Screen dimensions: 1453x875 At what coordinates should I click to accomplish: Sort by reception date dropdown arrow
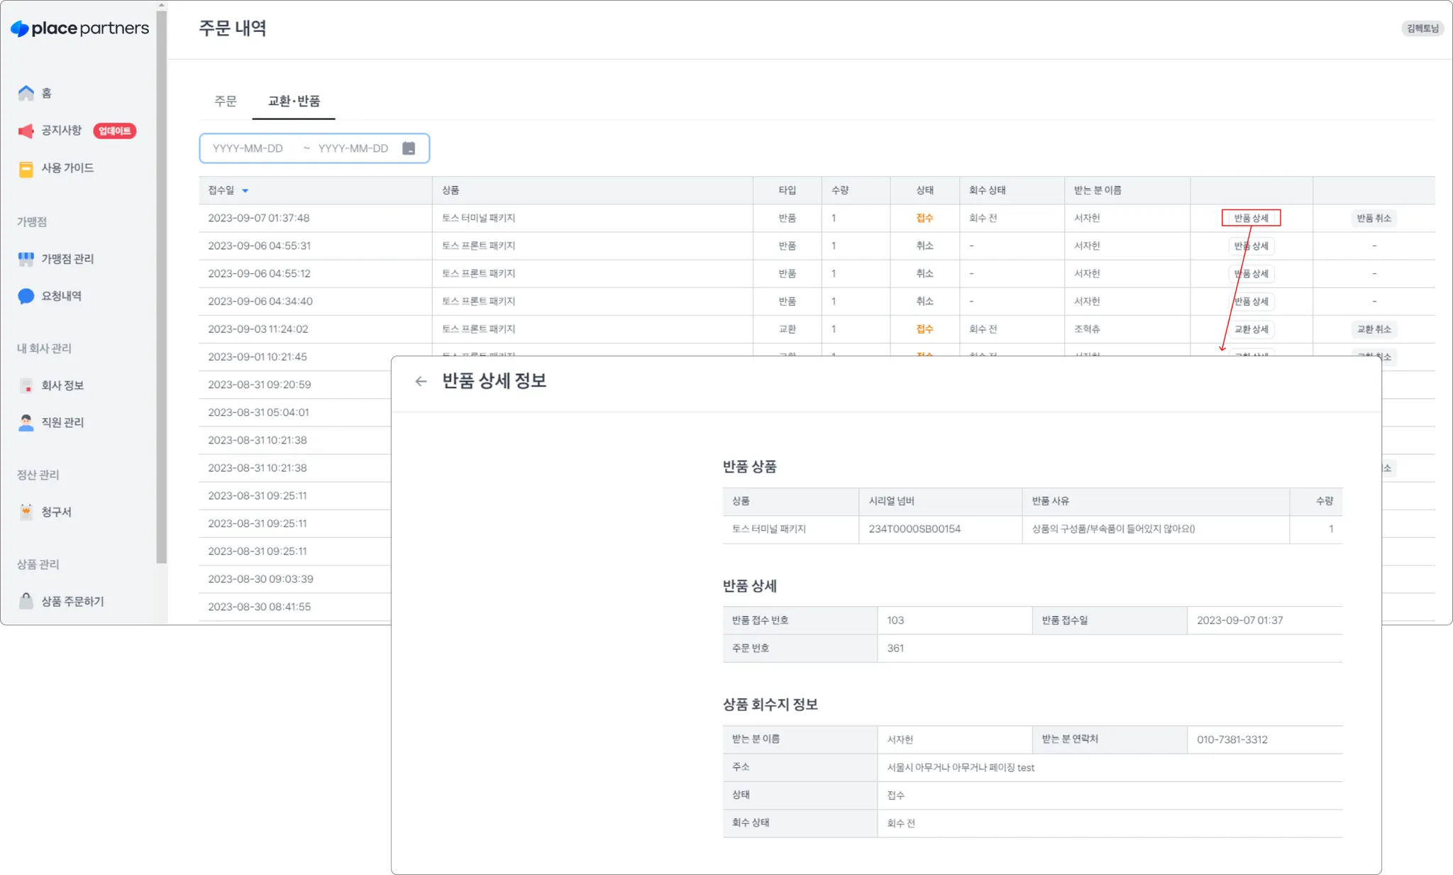click(245, 191)
